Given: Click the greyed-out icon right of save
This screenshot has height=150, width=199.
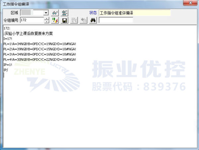Looking at the screenshot, I should (74, 20).
